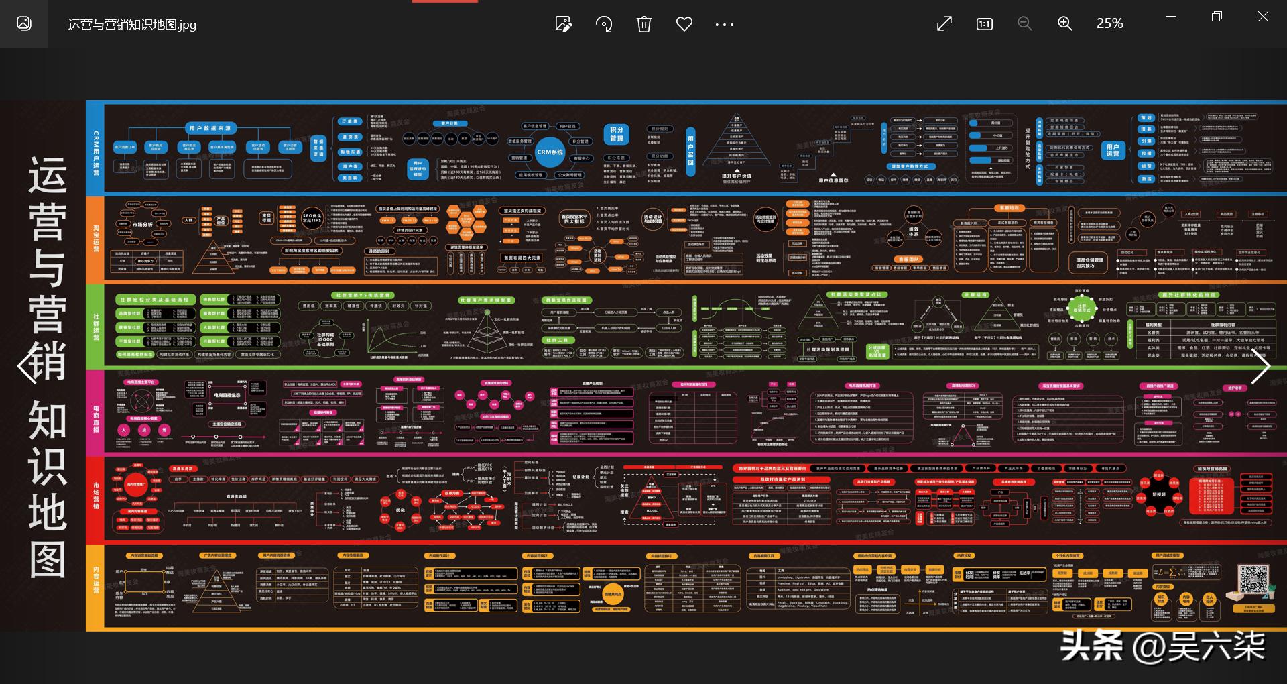Zoom out using the minus magnifier

1024,24
